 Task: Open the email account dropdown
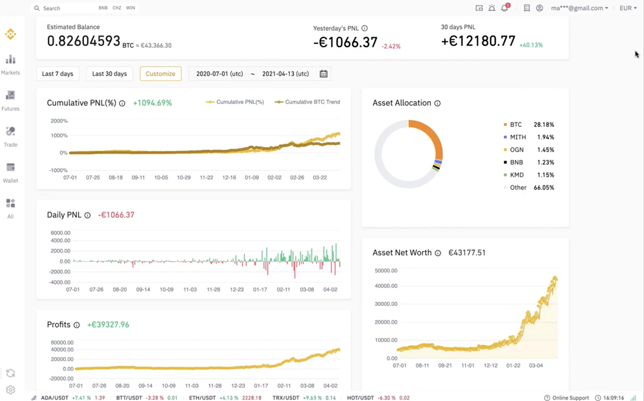pos(579,8)
